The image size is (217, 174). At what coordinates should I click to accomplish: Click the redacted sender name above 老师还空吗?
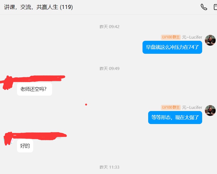[x=39, y=79]
